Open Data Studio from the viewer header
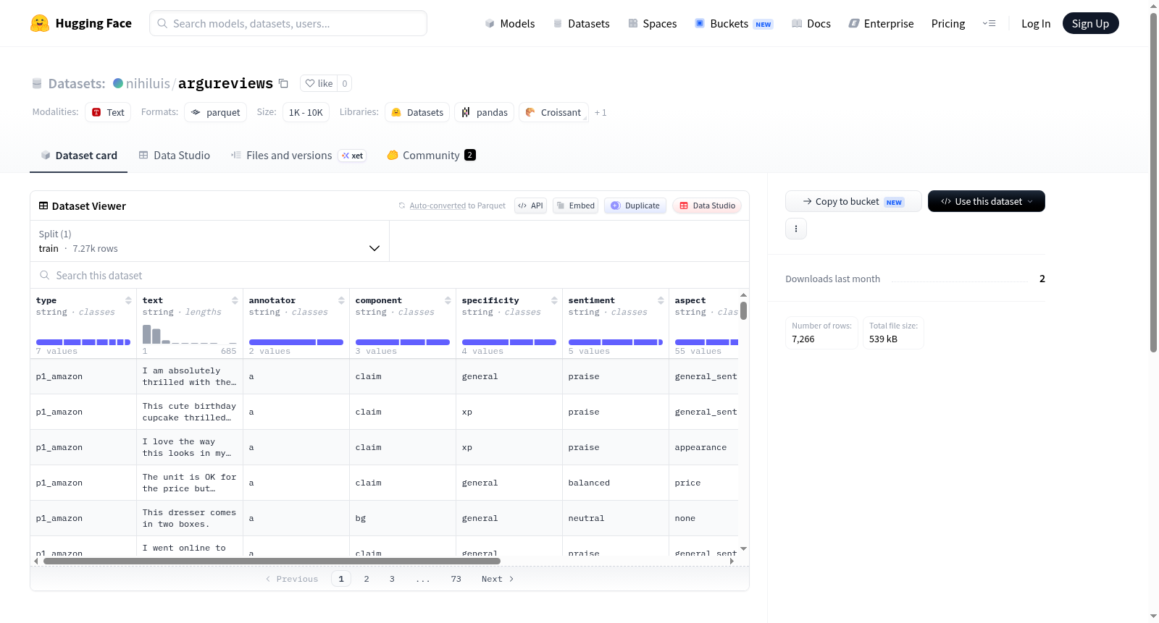Screen dimensions: 1159x623 (x=707, y=205)
